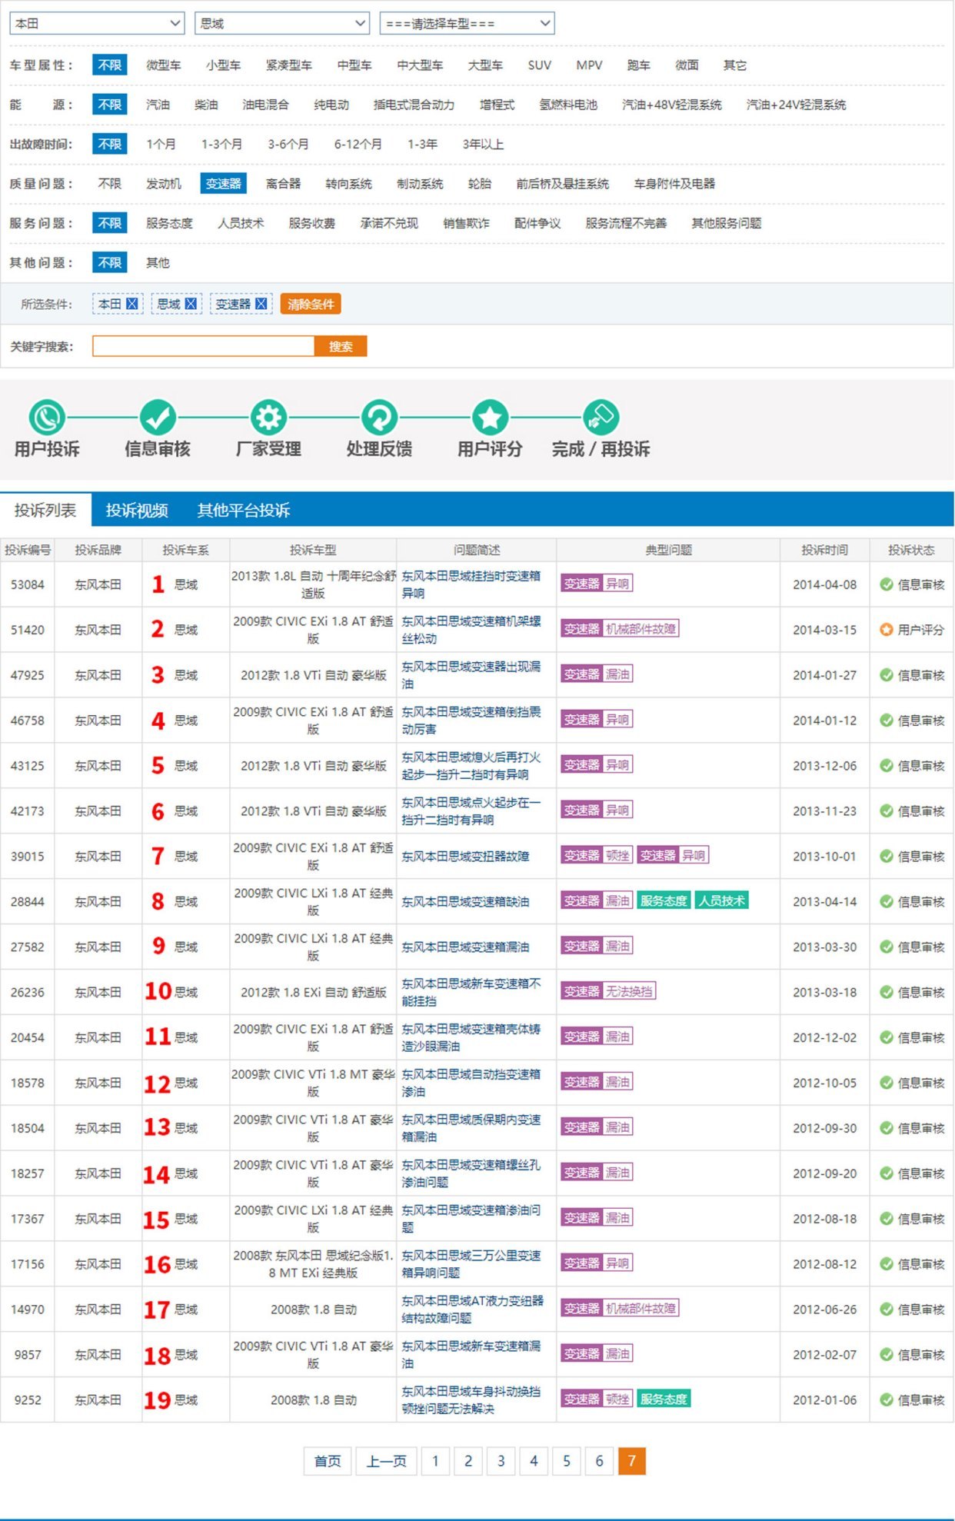Screen dimensions: 955x1521
Task: Click the 用户评分 star icon
Action: (x=490, y=418)
